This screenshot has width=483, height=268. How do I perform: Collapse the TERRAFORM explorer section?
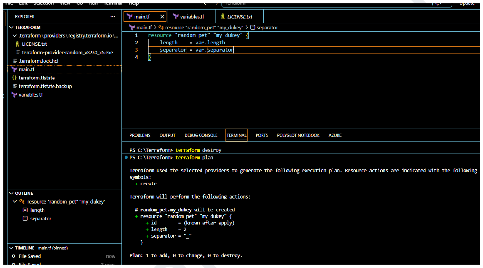click(11, 27)
